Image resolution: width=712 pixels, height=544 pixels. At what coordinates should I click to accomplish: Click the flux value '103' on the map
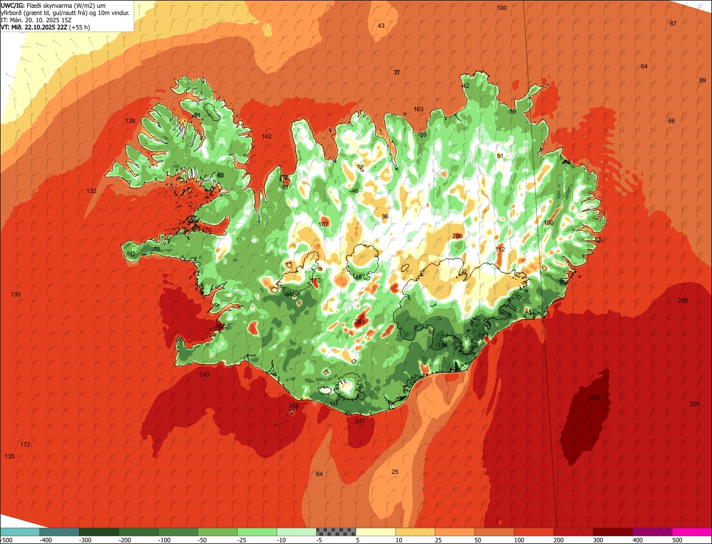pyautogui.click(x=418, y=109)
